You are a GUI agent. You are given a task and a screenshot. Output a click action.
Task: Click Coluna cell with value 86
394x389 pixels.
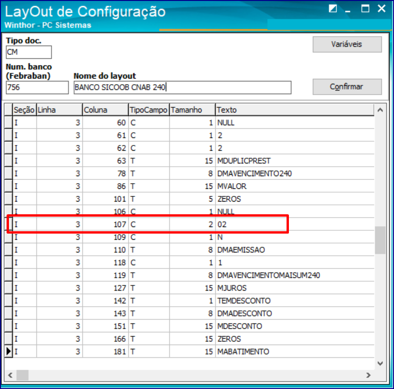click(x=106, y=186)
